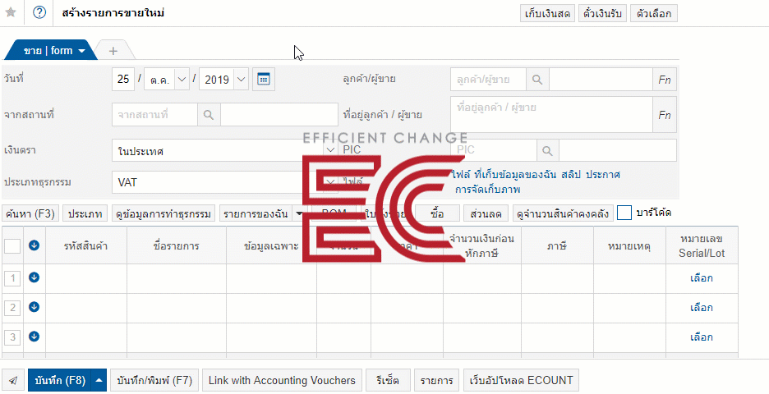769x394 pixels.
Task: Click the ซื้อ button
Action: (437, 213)
